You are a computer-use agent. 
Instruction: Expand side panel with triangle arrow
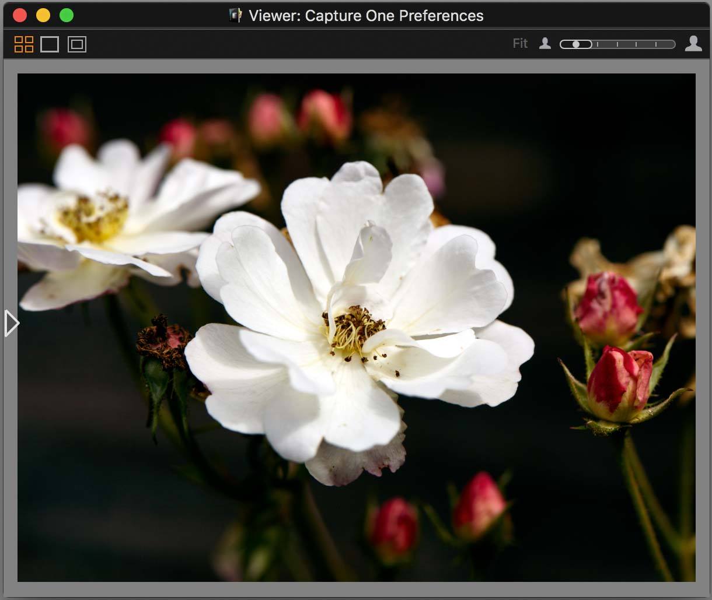(x=12, y=323)
